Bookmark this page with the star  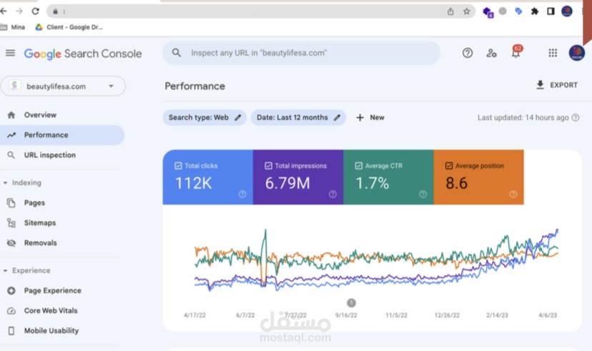467,11
